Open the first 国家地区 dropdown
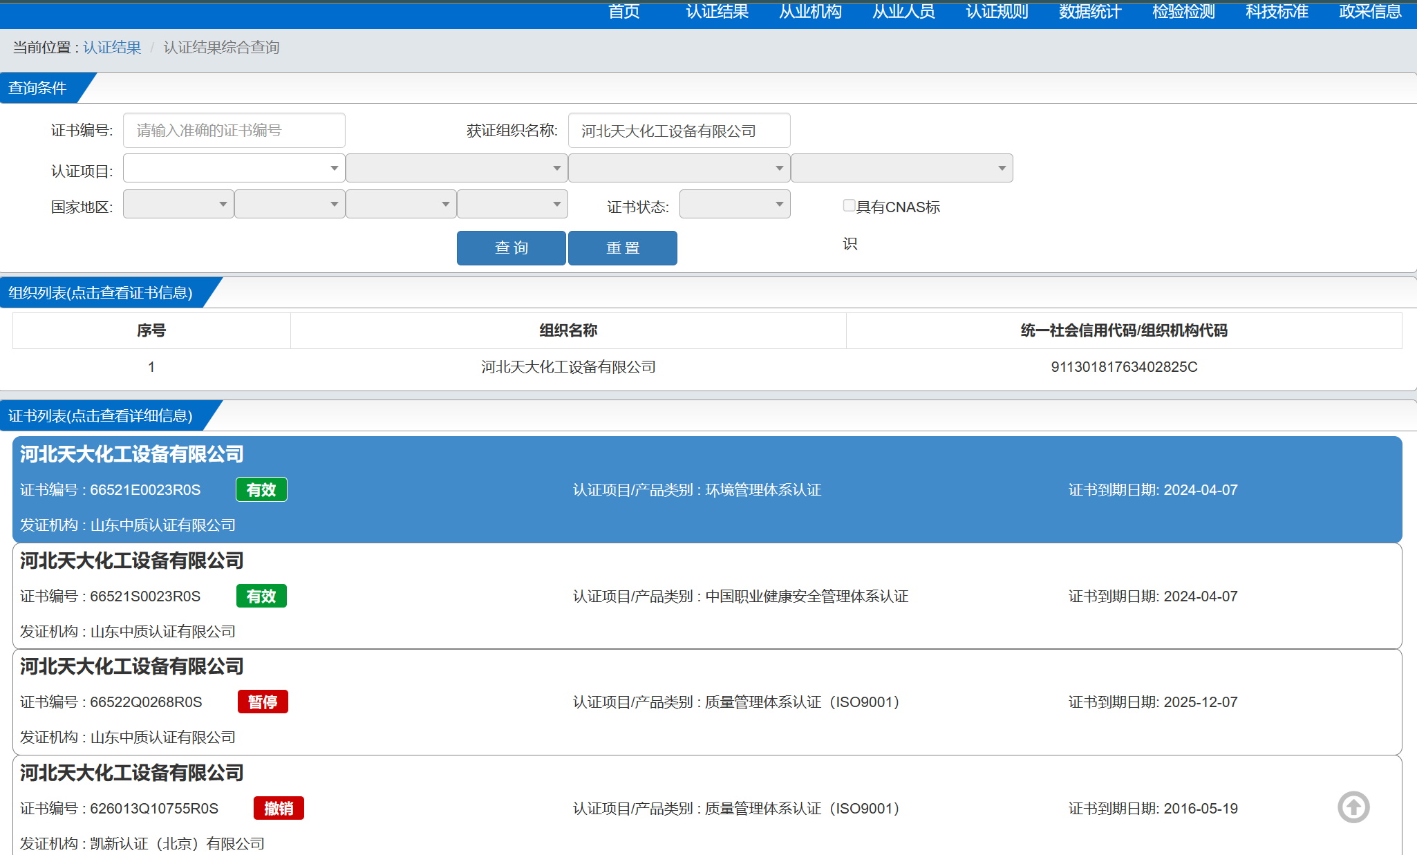The width and height of the screenshot is (1417, 855). click(x=178, y=204)
